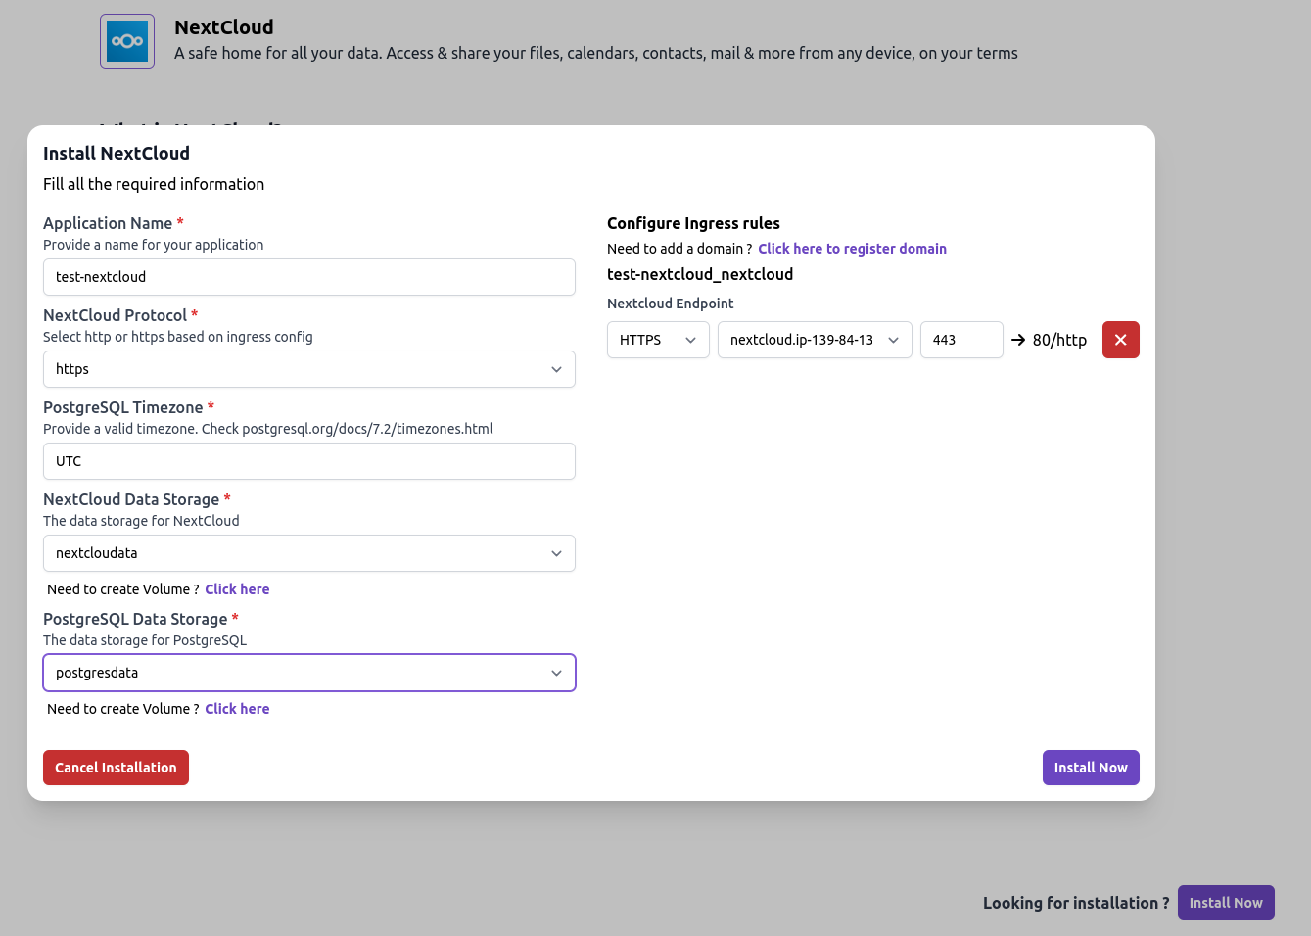Click the 443 port input field
The width and height of the screenshot is (1311, 936).
961,340
